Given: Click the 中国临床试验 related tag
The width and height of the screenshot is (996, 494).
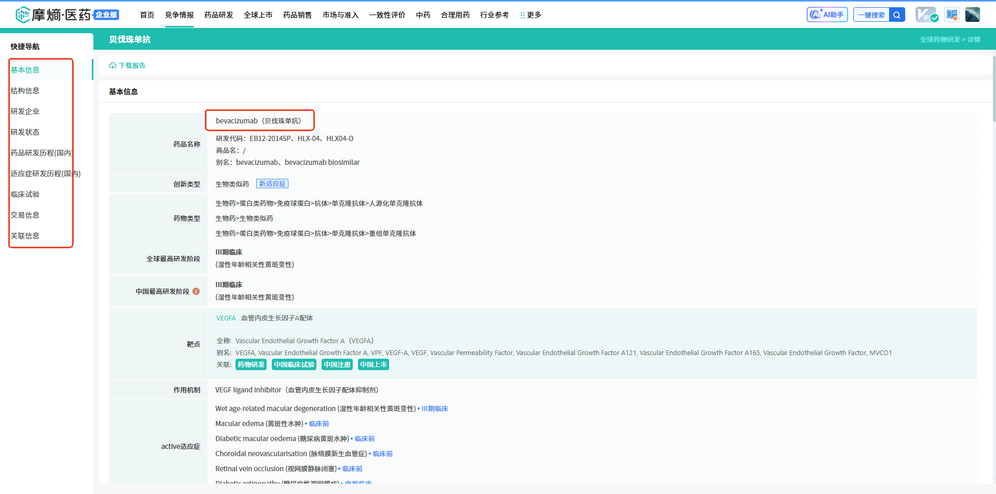Looking at the screenshot, I should 294,365.
